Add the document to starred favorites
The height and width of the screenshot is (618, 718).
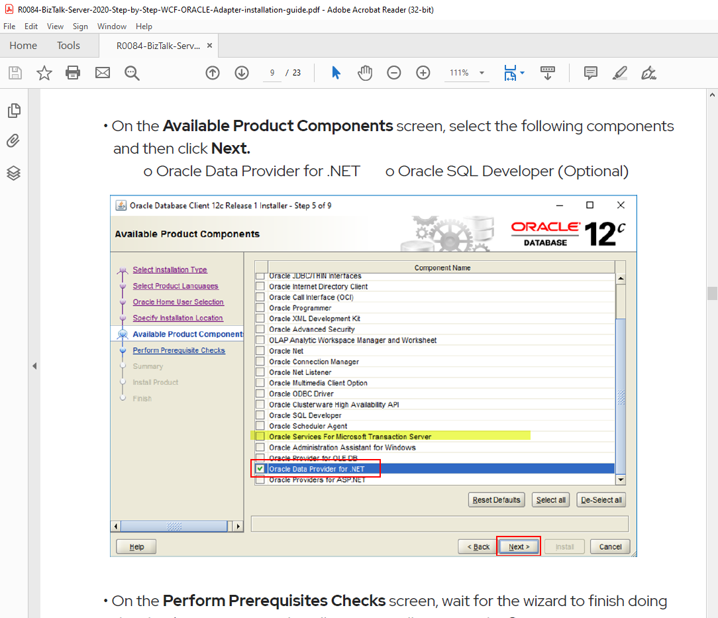[x=44, y=73]
